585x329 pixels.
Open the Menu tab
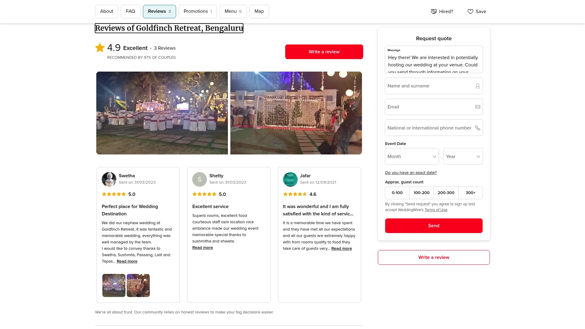point(233,12)
